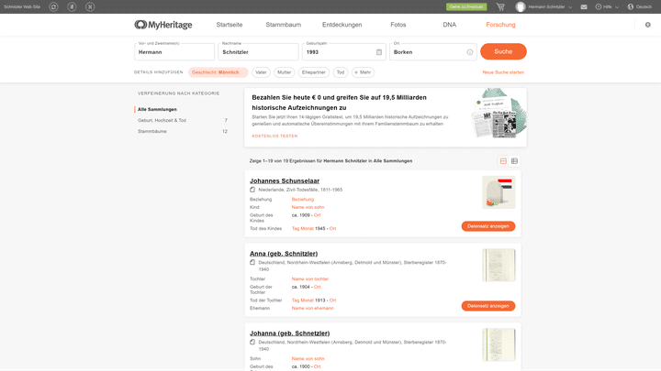Go to the DNA tab
Image resolution: width=661 pixels, height=371 pixels.
pos(449,25)
